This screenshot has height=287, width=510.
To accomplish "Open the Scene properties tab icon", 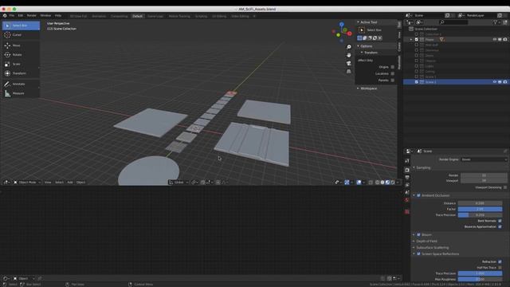I will (407, 192).
